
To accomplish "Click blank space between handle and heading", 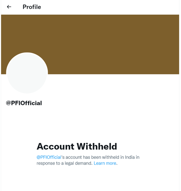I will coord(90,123).
